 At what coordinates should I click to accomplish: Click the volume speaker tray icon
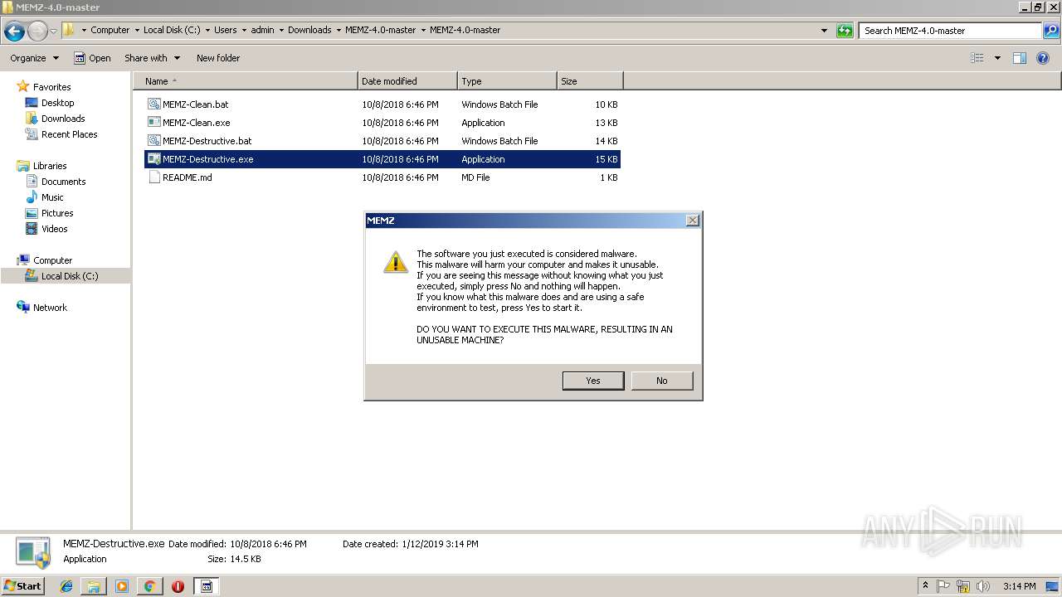point(982,586)
